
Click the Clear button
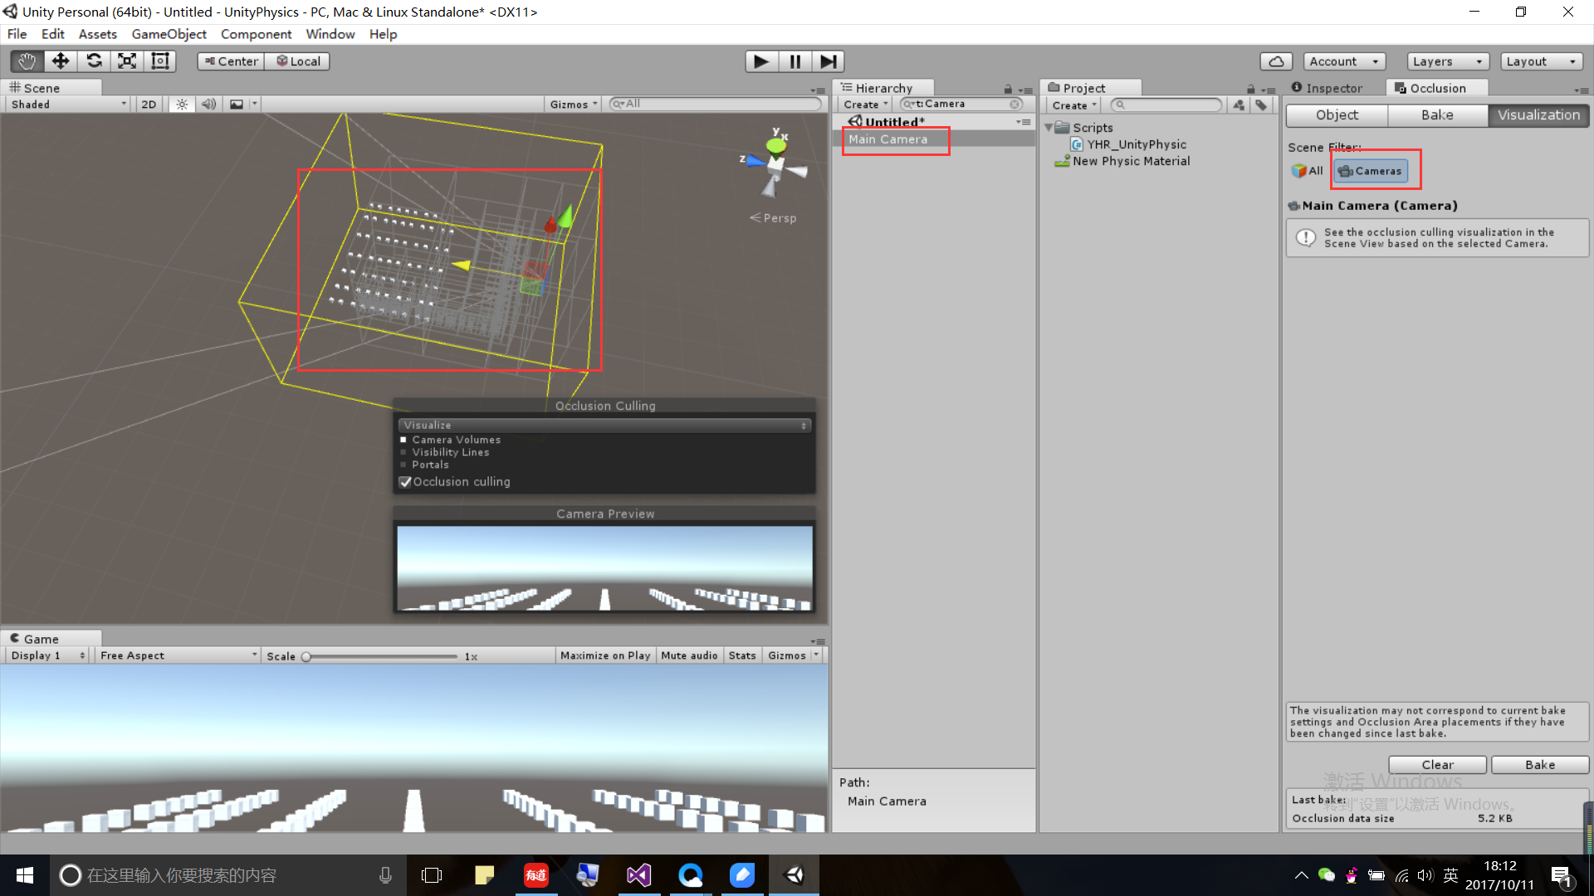coord(1437,765)
